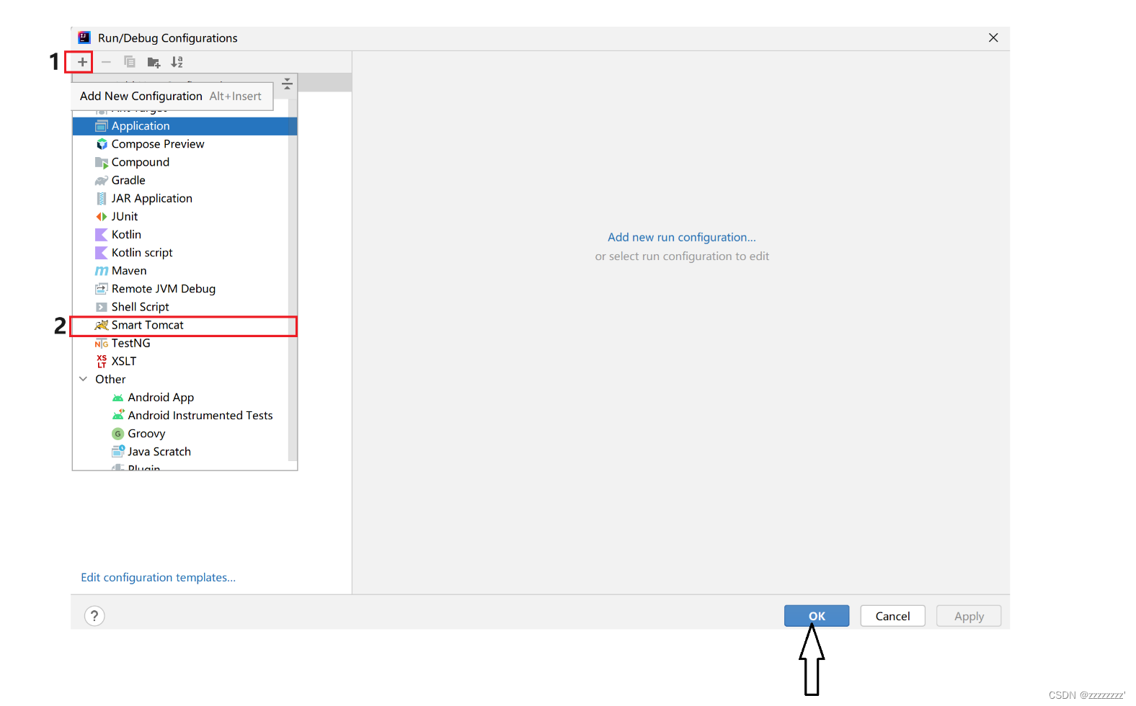The width and height of the screenshot is (1136, 706).
Task: Click the XSLT icon
Action: [102, 361]
